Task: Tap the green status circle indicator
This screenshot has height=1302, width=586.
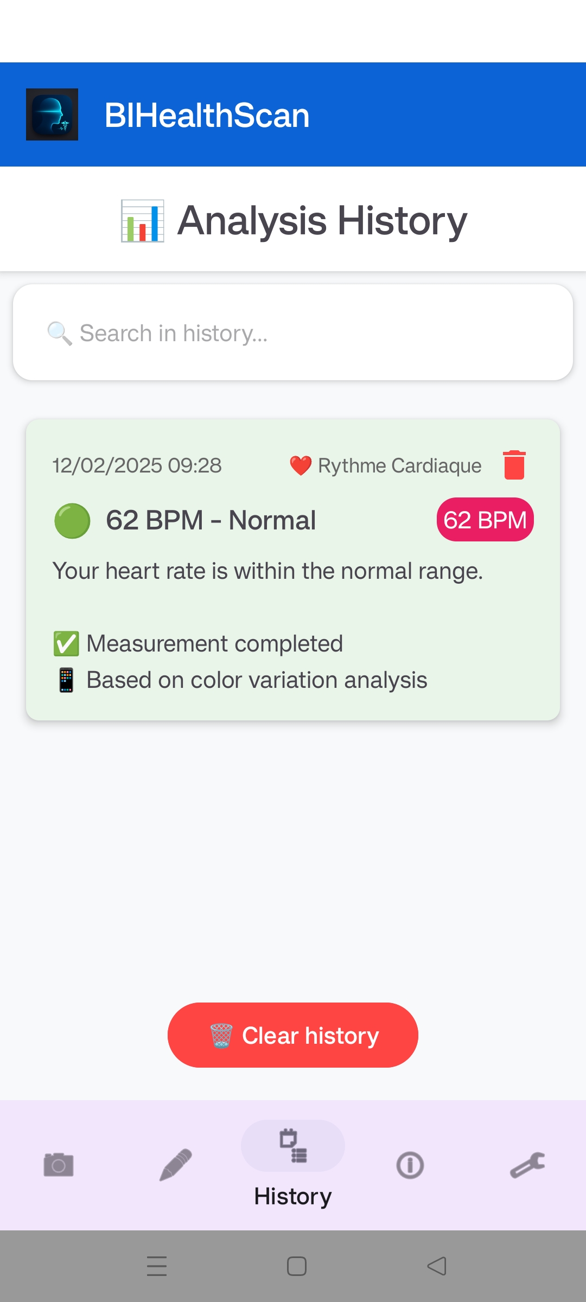Action: pos(72,521)
